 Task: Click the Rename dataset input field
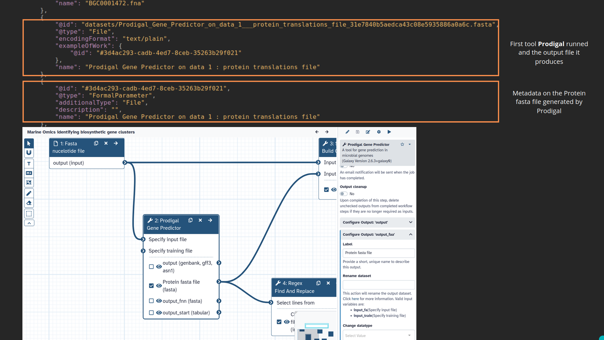[379, 285]
